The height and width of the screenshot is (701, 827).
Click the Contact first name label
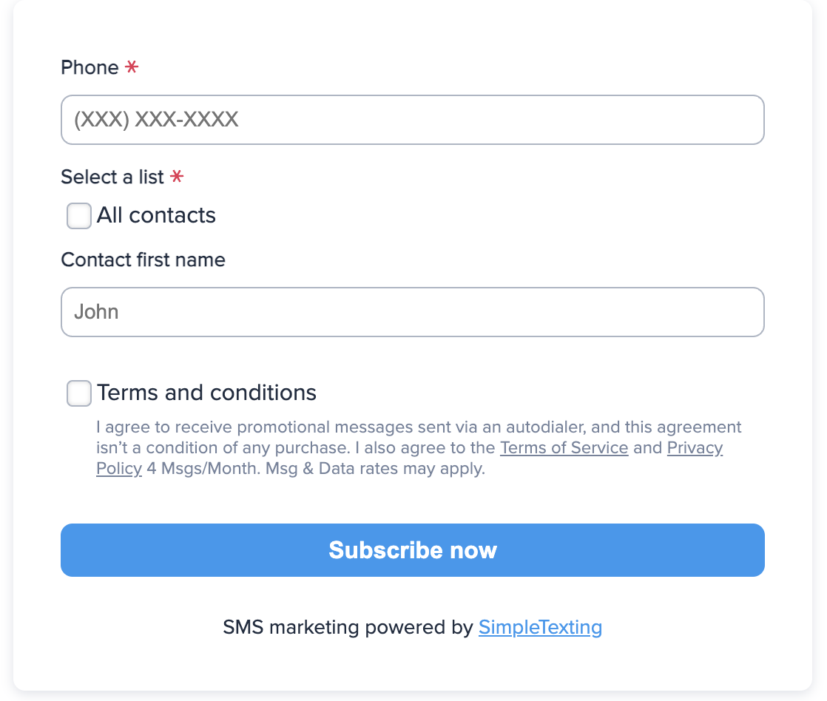(x=143, y=260)
